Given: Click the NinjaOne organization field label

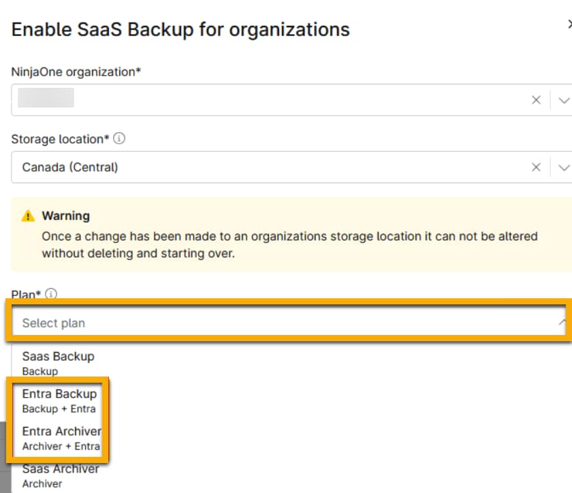Looking at the screenshot, I should point(76,71).
